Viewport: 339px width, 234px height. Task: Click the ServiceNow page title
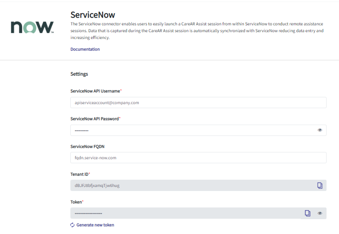coord(93,15)
